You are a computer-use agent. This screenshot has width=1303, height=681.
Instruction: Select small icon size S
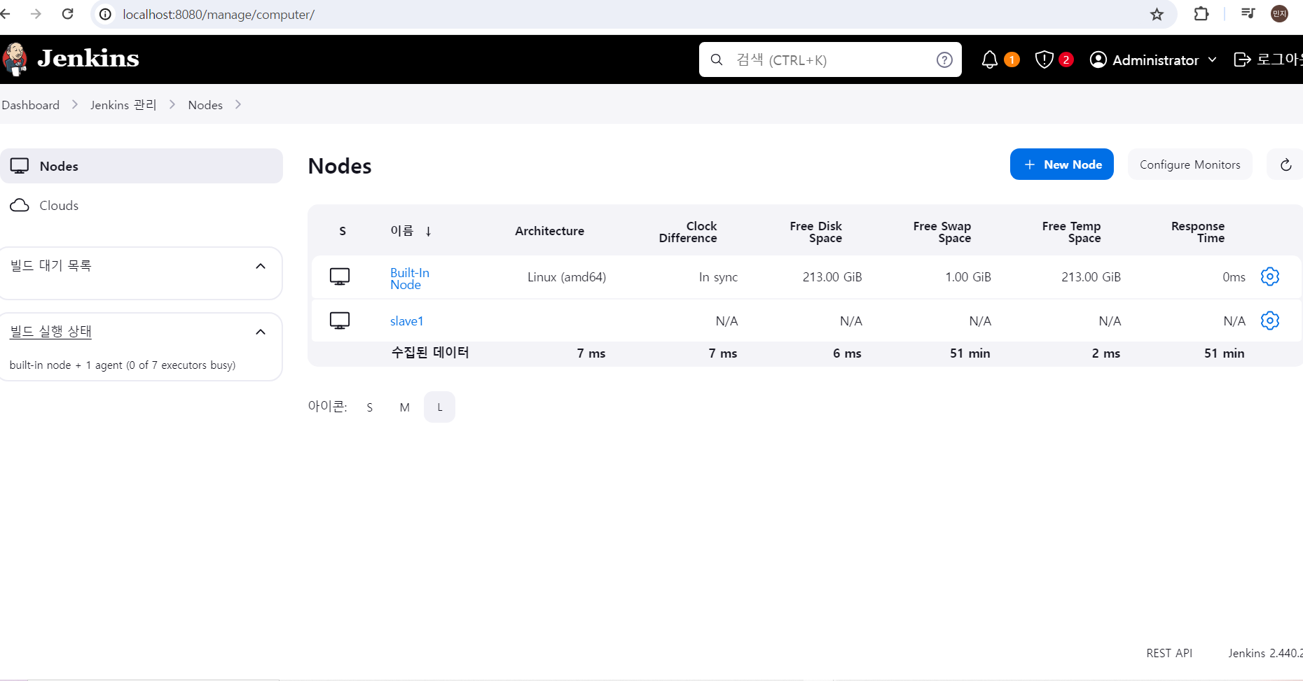click(369, 407)
